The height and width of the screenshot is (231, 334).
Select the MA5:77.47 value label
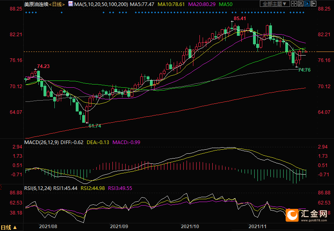[142, 4]
